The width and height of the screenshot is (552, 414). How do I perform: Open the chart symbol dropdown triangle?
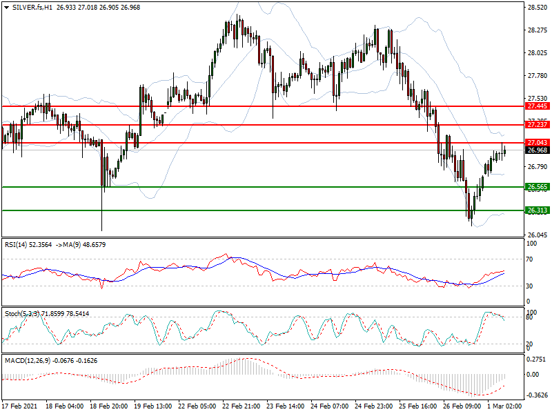6,8
